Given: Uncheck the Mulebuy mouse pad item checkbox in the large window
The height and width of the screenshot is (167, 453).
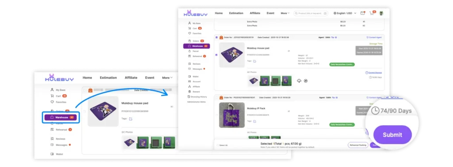Looking at the screenshot, I should [217, 55].
